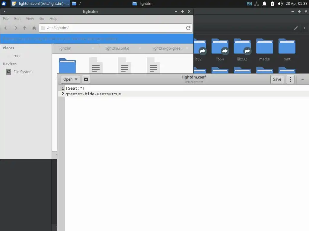Open the libx32 folder in background window
The image size is (309, 231).
(242, 50)
